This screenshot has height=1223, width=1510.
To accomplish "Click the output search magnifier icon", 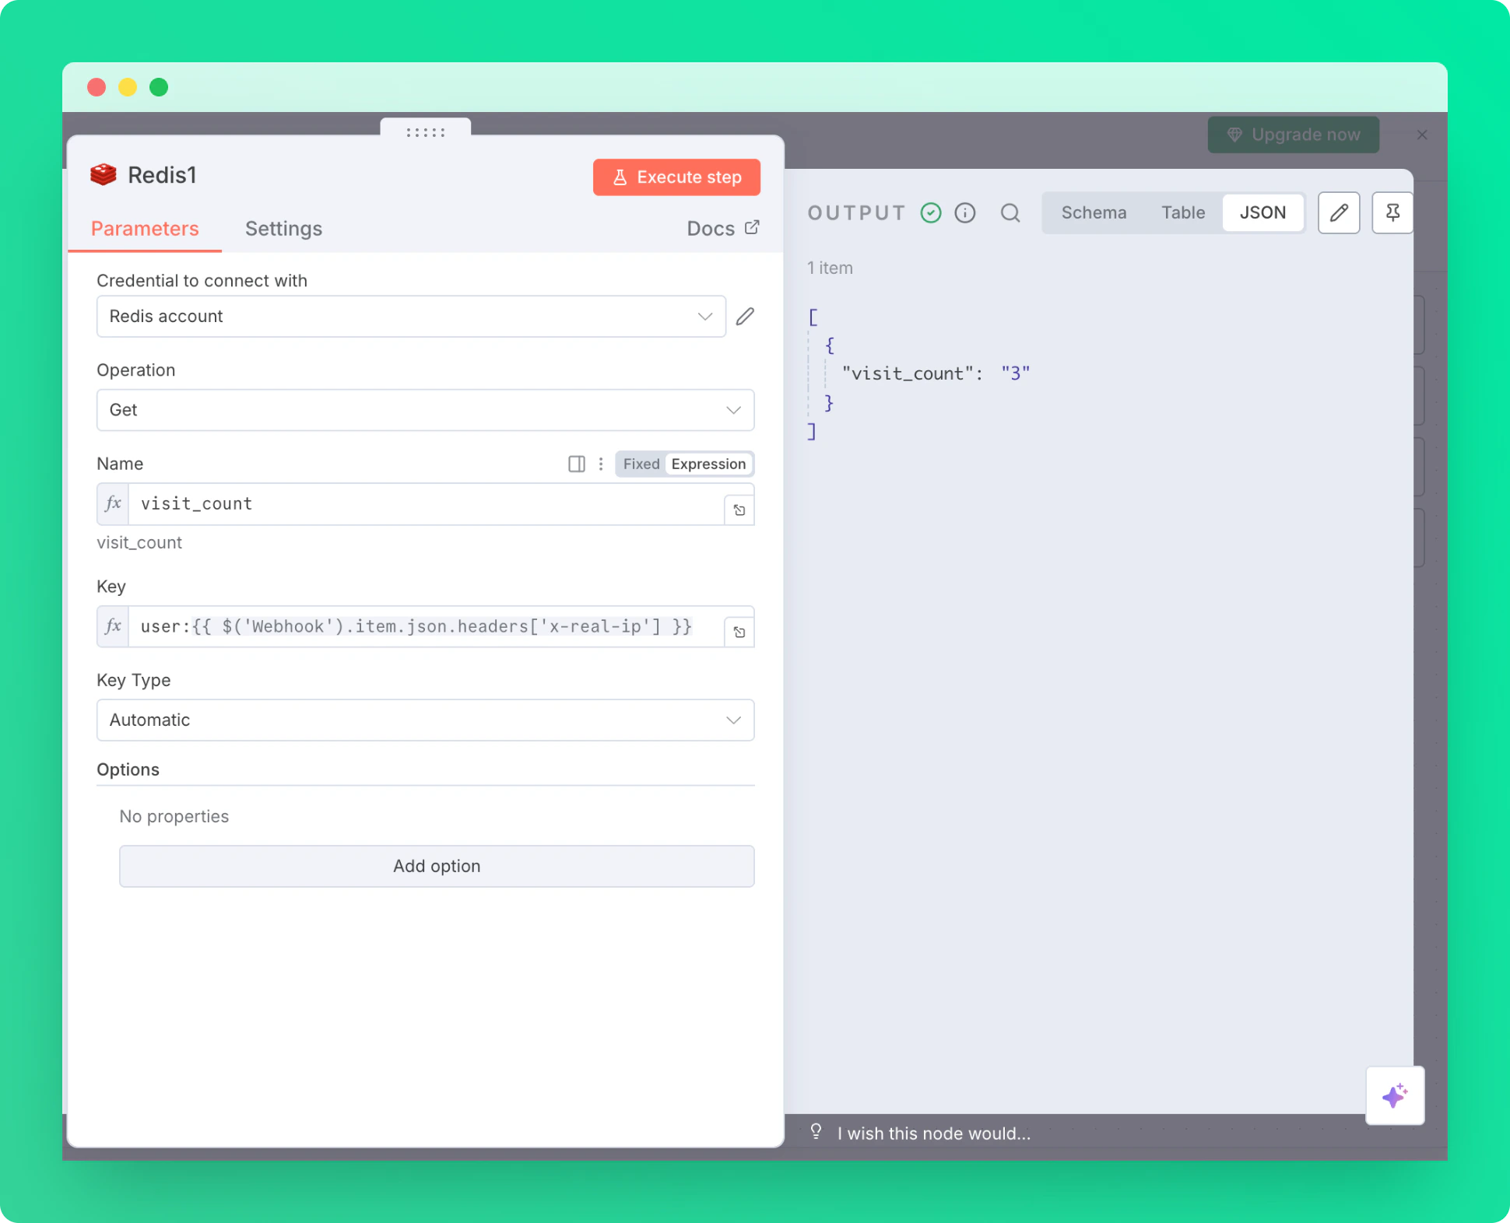I will [x=1010, y=212].
